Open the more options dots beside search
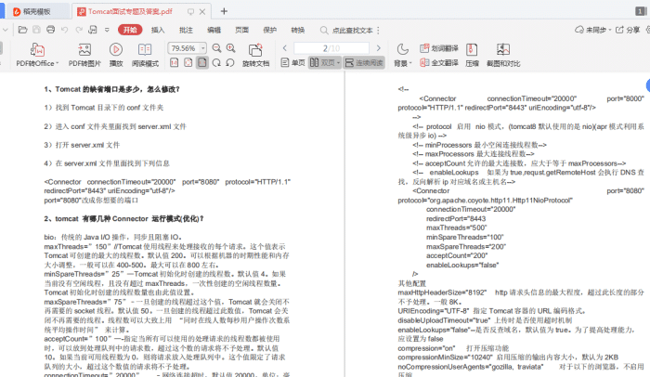Viewport: 650px width, 377px height. pyautogui.click(x=378, y=31)
